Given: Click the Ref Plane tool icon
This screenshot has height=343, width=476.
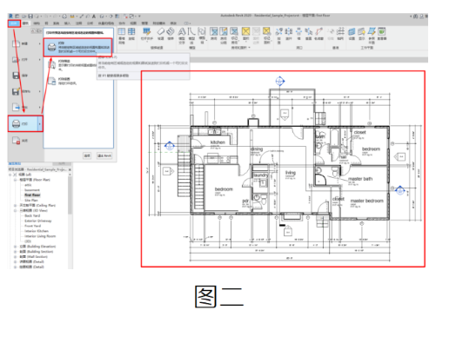Looking at the screenshot, I should 372,31.
